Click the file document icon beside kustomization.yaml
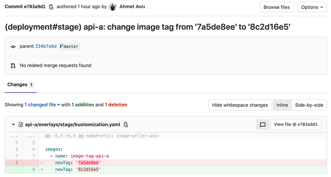 (x=21, y=124)
